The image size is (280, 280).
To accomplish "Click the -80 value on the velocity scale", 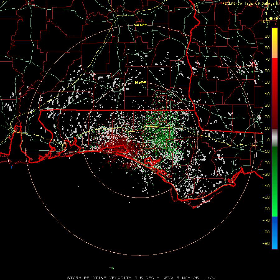I will (x=266, y=232).
